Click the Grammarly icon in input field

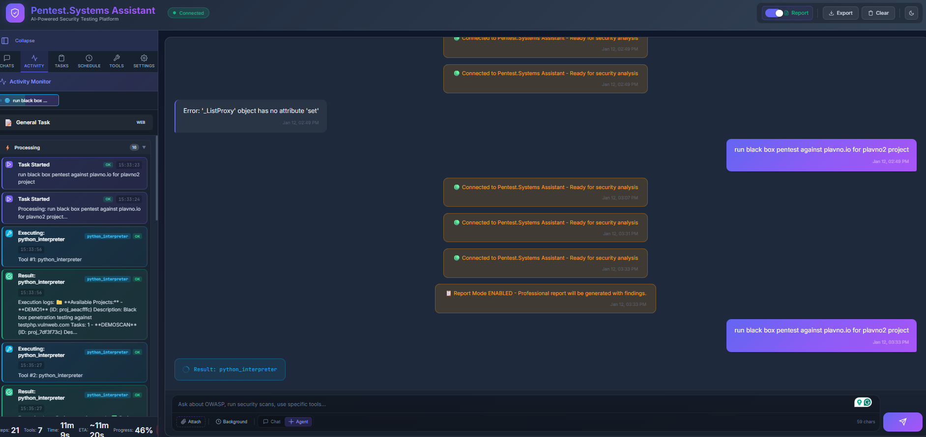868,402
